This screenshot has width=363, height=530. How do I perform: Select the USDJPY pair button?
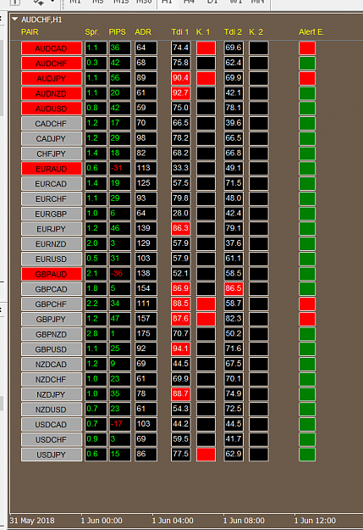(52, 455)
